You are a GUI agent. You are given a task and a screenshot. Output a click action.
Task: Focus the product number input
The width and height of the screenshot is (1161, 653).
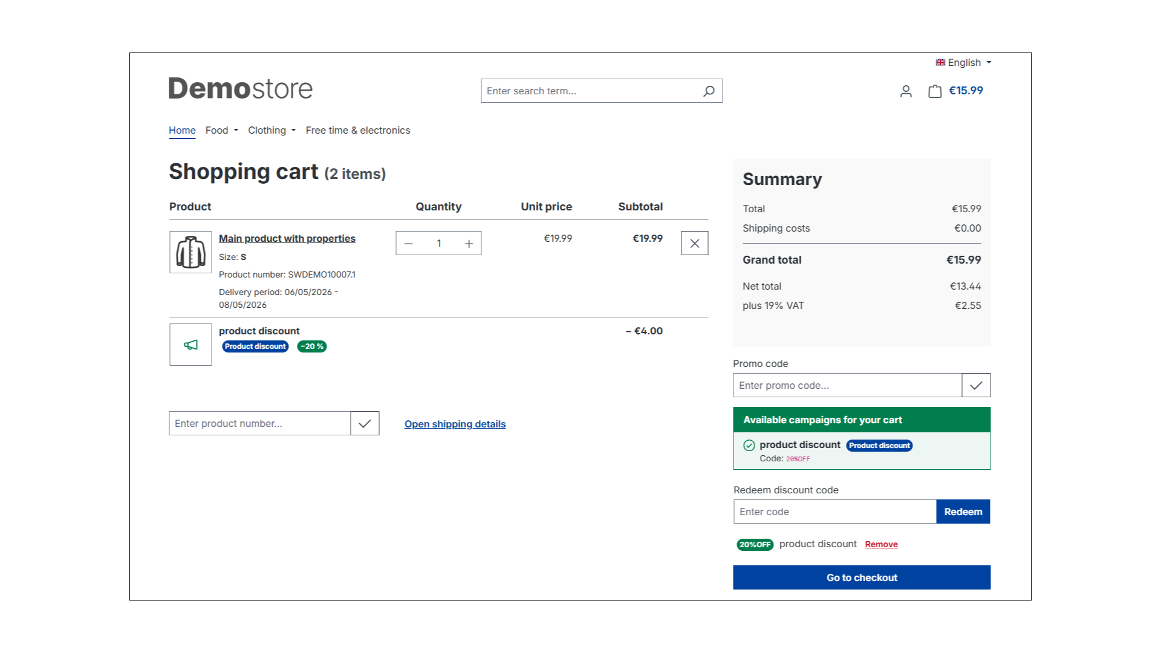coord(260,423)
